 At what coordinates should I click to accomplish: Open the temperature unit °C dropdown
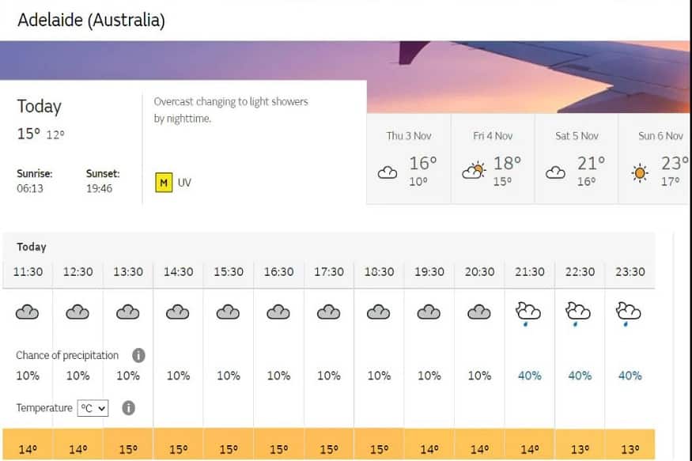(x=93, y=408)
